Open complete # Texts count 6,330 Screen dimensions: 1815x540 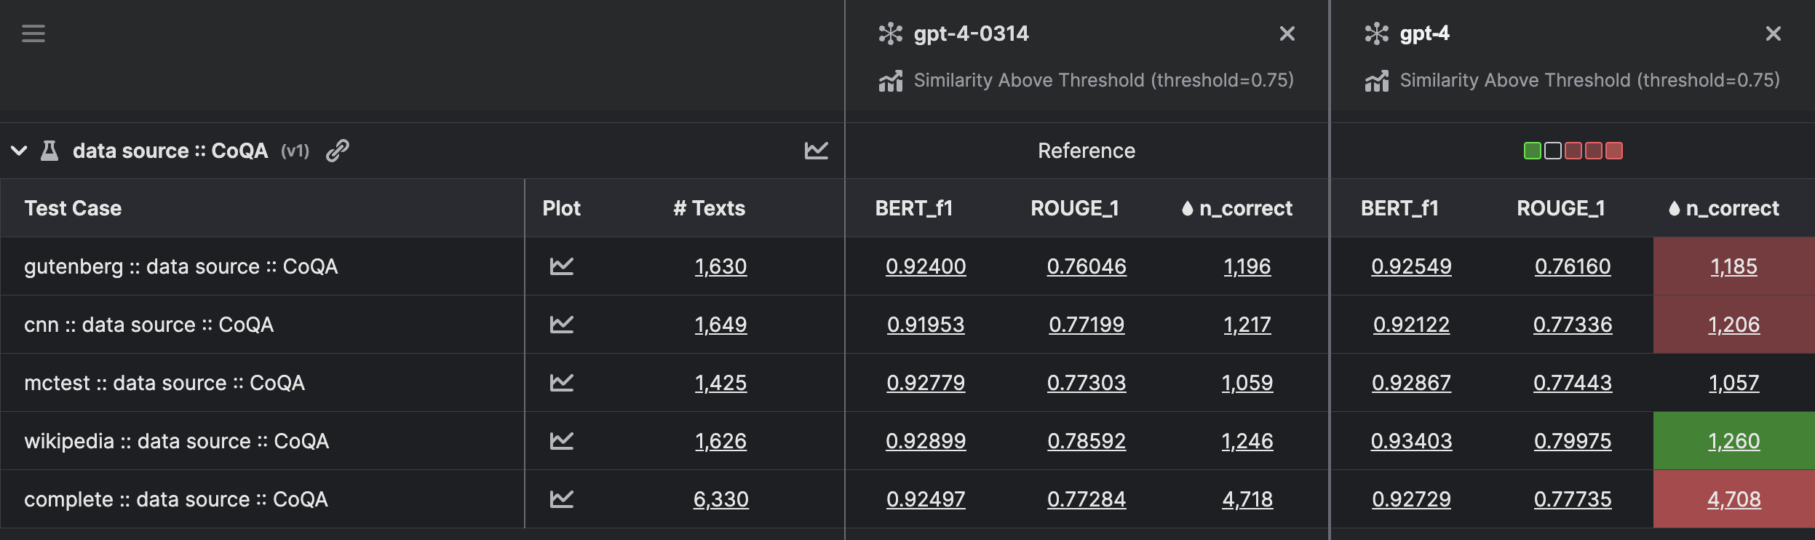pyautogui.click(x=720, y=499)
